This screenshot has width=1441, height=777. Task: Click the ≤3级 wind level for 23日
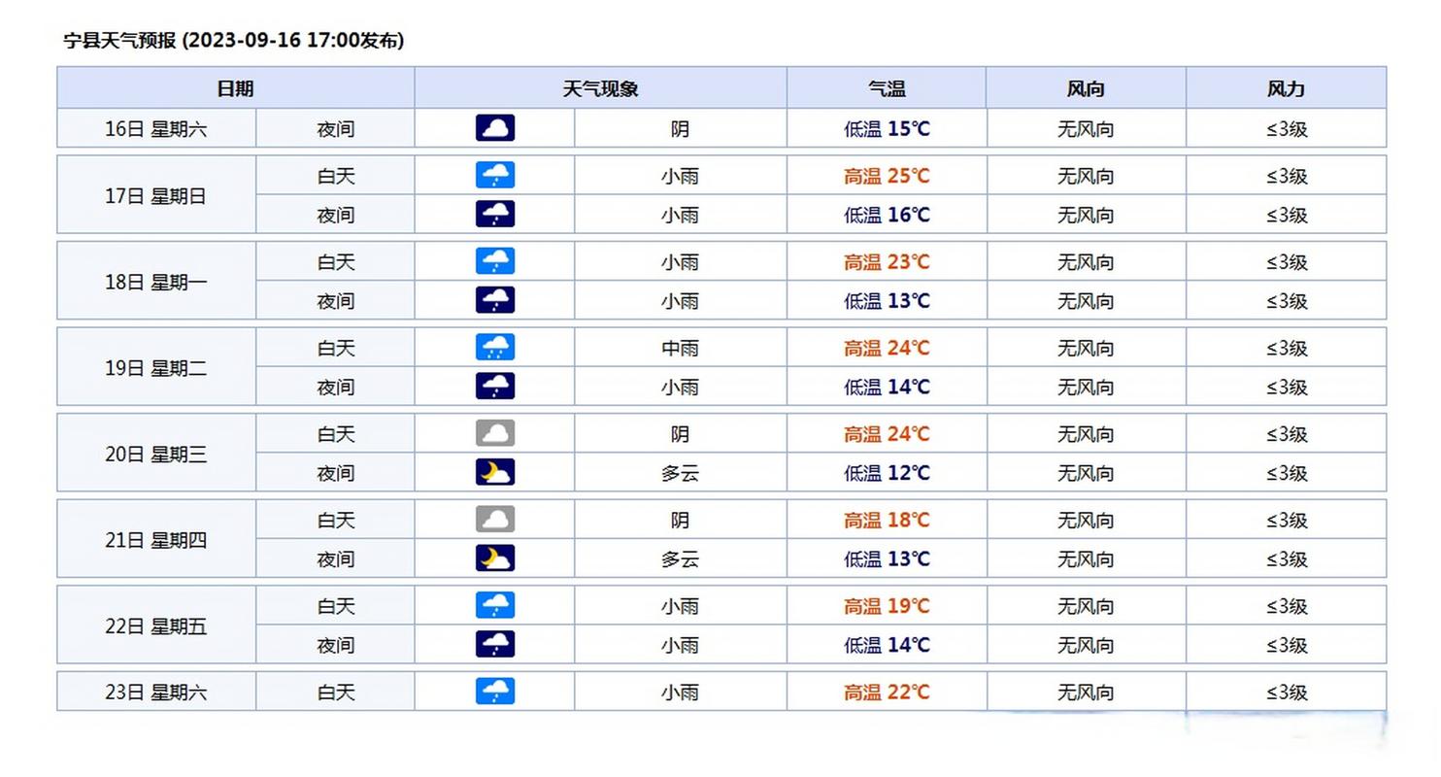coord(1286,692)
